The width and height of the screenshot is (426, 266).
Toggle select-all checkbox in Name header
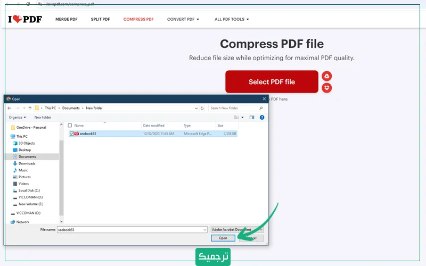pyautogui.click(x=70, y=126)
